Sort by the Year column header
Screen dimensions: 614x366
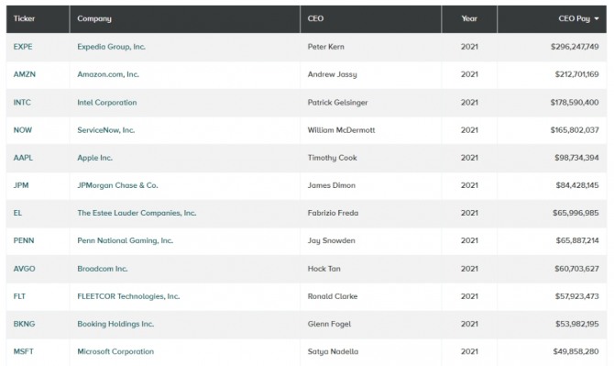[x=469, y=18]
